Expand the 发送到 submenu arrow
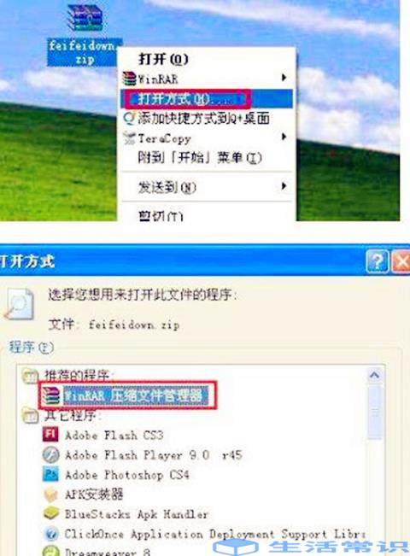The height and width of the screenshot is (556, 410). tap(284, 186)
